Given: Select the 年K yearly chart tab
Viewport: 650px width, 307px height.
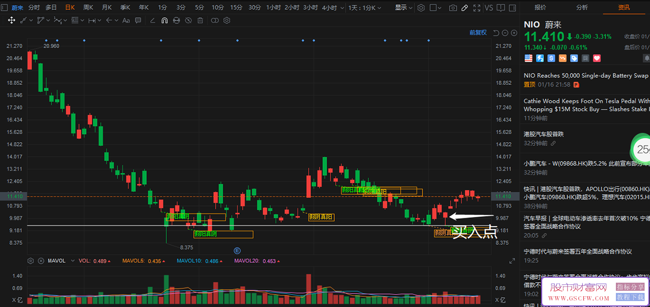Looking at the screenshot, I should [144, 8].
